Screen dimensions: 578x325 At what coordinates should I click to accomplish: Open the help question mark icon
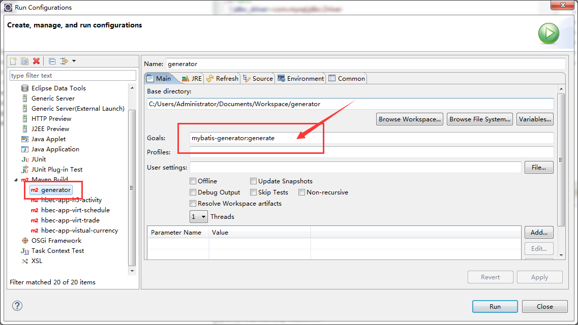point(17,306)
